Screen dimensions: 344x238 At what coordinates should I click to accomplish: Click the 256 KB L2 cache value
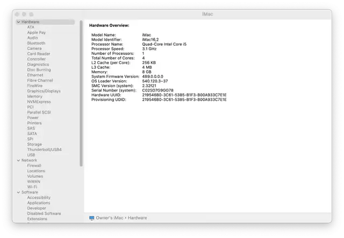(x=149, y=63)
